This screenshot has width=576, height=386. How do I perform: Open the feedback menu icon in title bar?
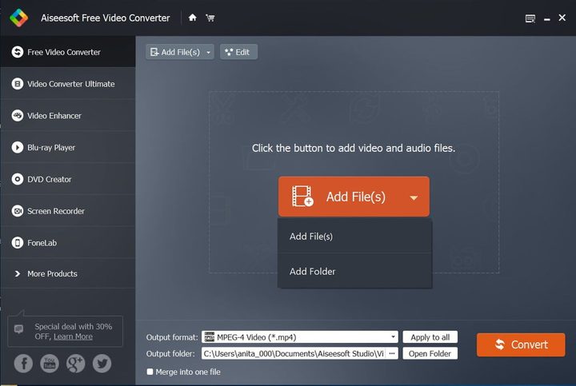point(530,18)
